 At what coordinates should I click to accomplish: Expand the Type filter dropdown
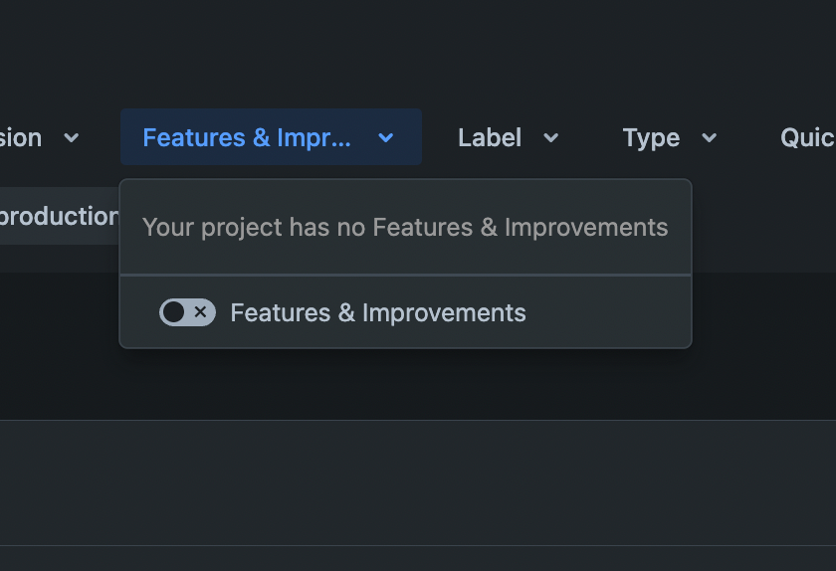(669, 138)
